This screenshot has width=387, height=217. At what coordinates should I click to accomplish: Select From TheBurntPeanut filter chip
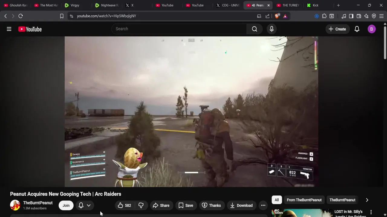pos(304,200)
